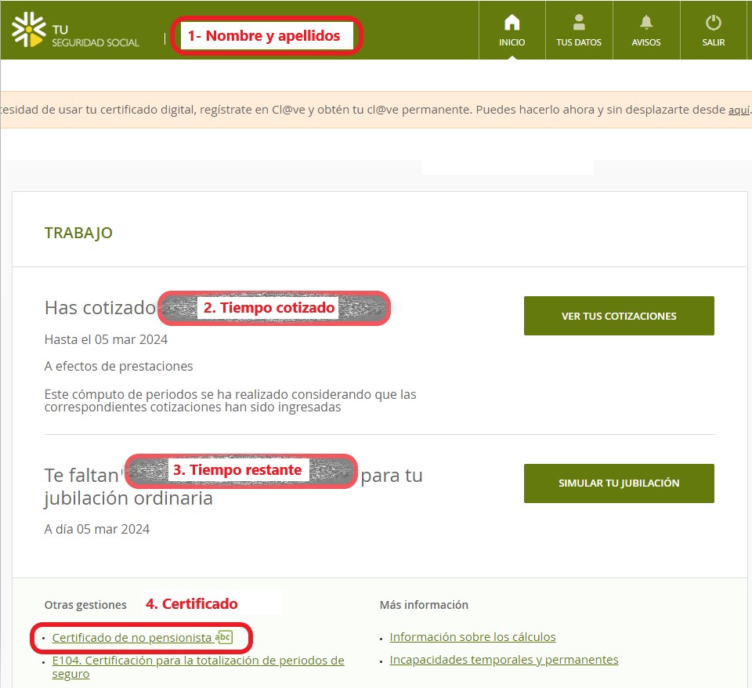Viewport: 752px width, 688px height.
Task: Click the 'jubilación ordinaria' heading text
Action: pyautogui.click(x=128, y=498)
